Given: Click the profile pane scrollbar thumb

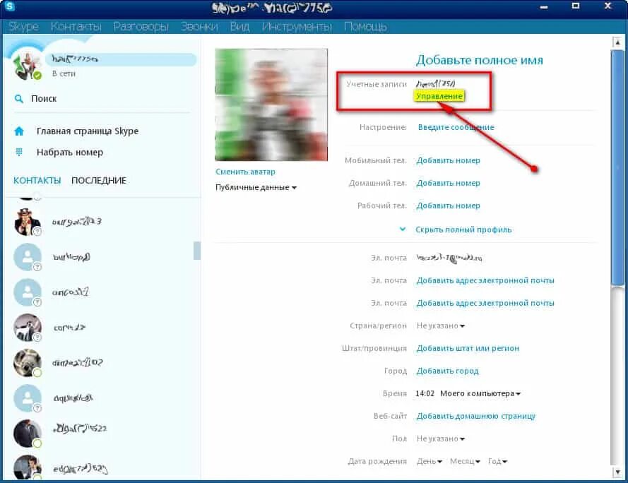Looking at the screenshot, I should click(617, 167).
